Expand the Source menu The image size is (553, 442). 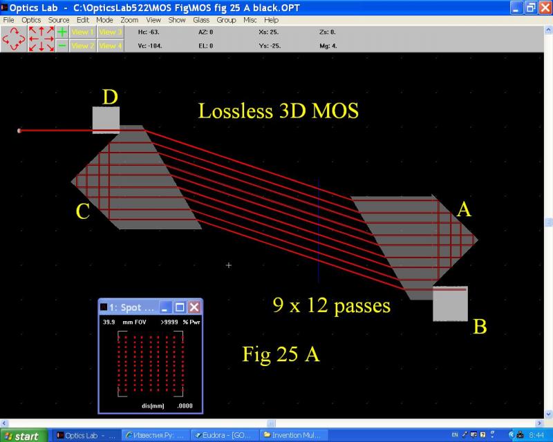[x=59, y=20]
